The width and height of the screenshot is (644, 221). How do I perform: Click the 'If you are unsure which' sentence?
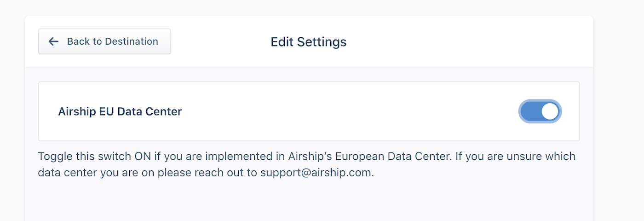pos(516,157)
